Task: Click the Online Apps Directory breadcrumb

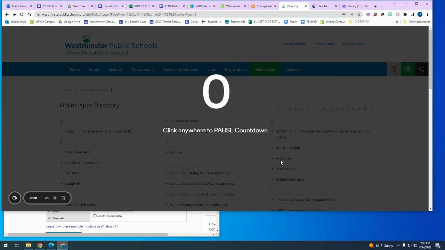Action: pyautogui.click(x=94, y=90)
